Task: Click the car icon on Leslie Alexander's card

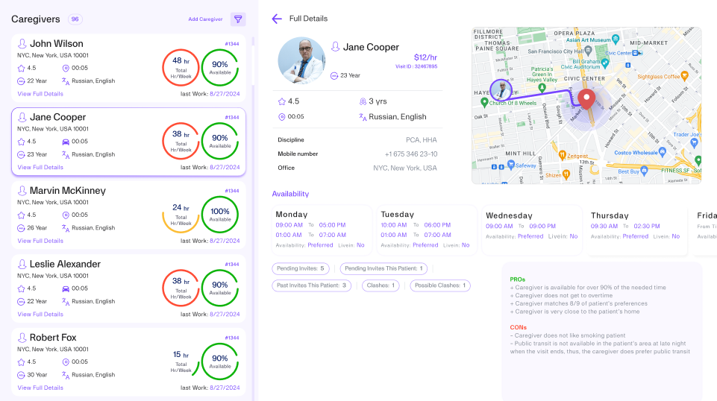Action: [x=66, y=288]
